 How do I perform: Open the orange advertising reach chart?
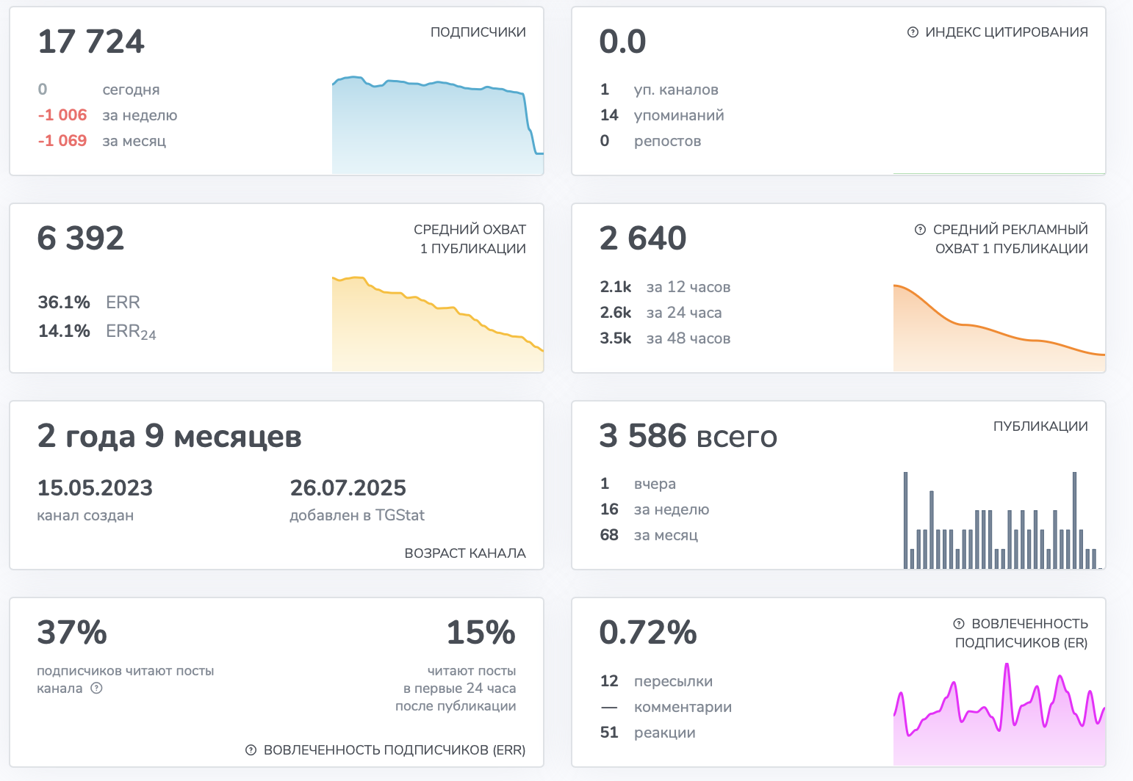pos(999,327)
